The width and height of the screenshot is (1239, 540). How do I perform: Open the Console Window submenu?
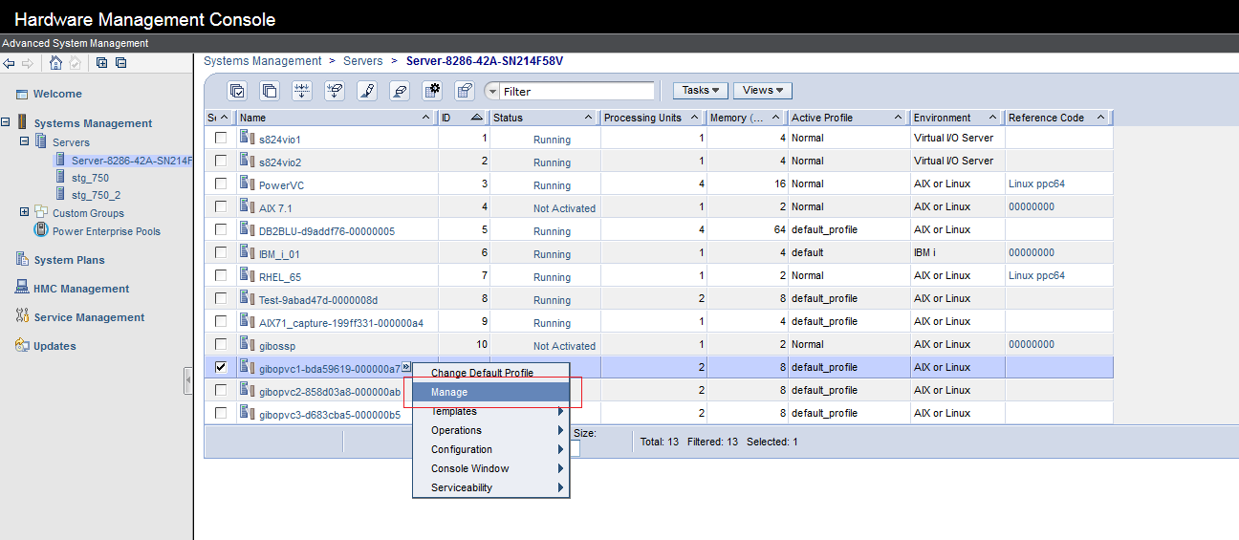tap(490, 468)
